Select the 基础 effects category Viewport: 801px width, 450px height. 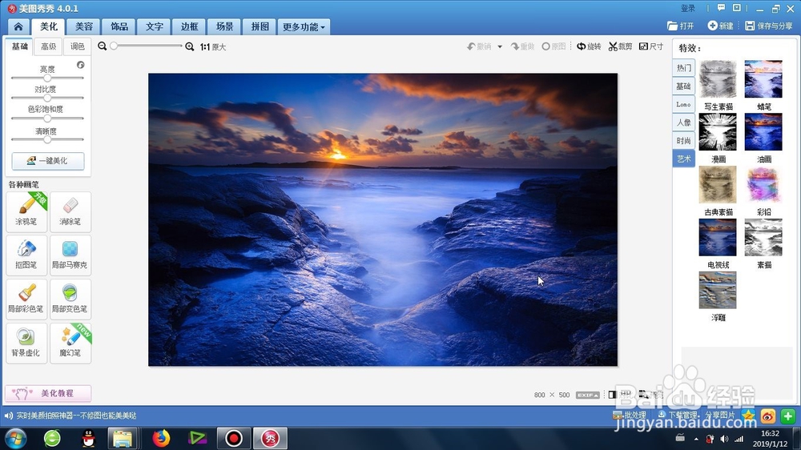pos(683,86)
